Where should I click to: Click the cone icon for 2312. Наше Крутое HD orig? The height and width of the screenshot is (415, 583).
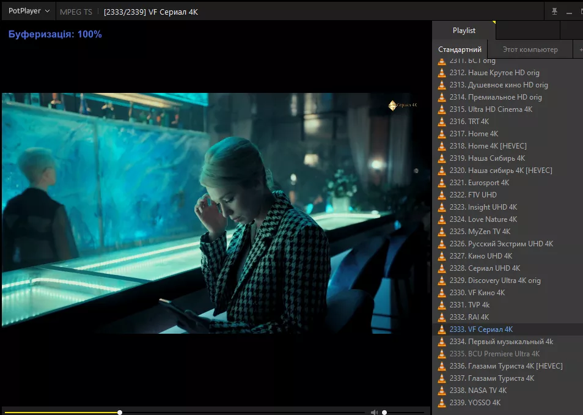[x=442, y=73]
